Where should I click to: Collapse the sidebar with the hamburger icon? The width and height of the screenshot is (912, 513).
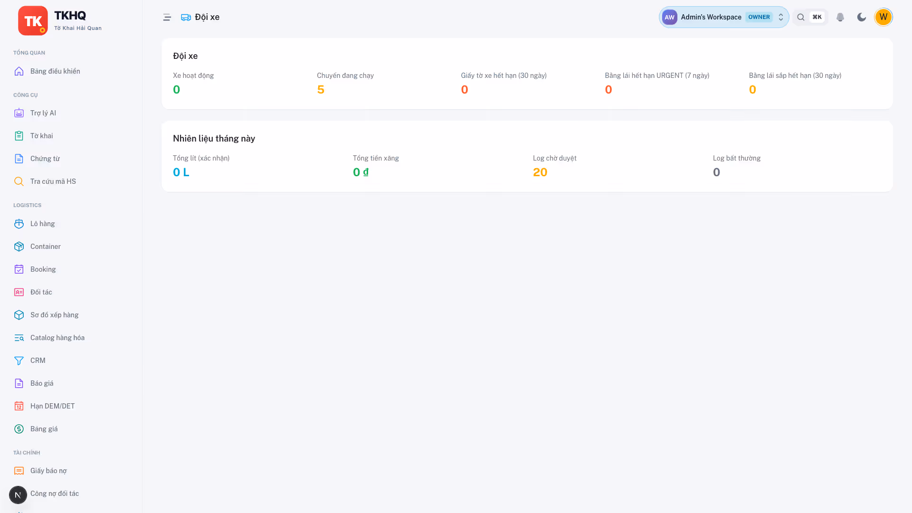tap(167, 18)
